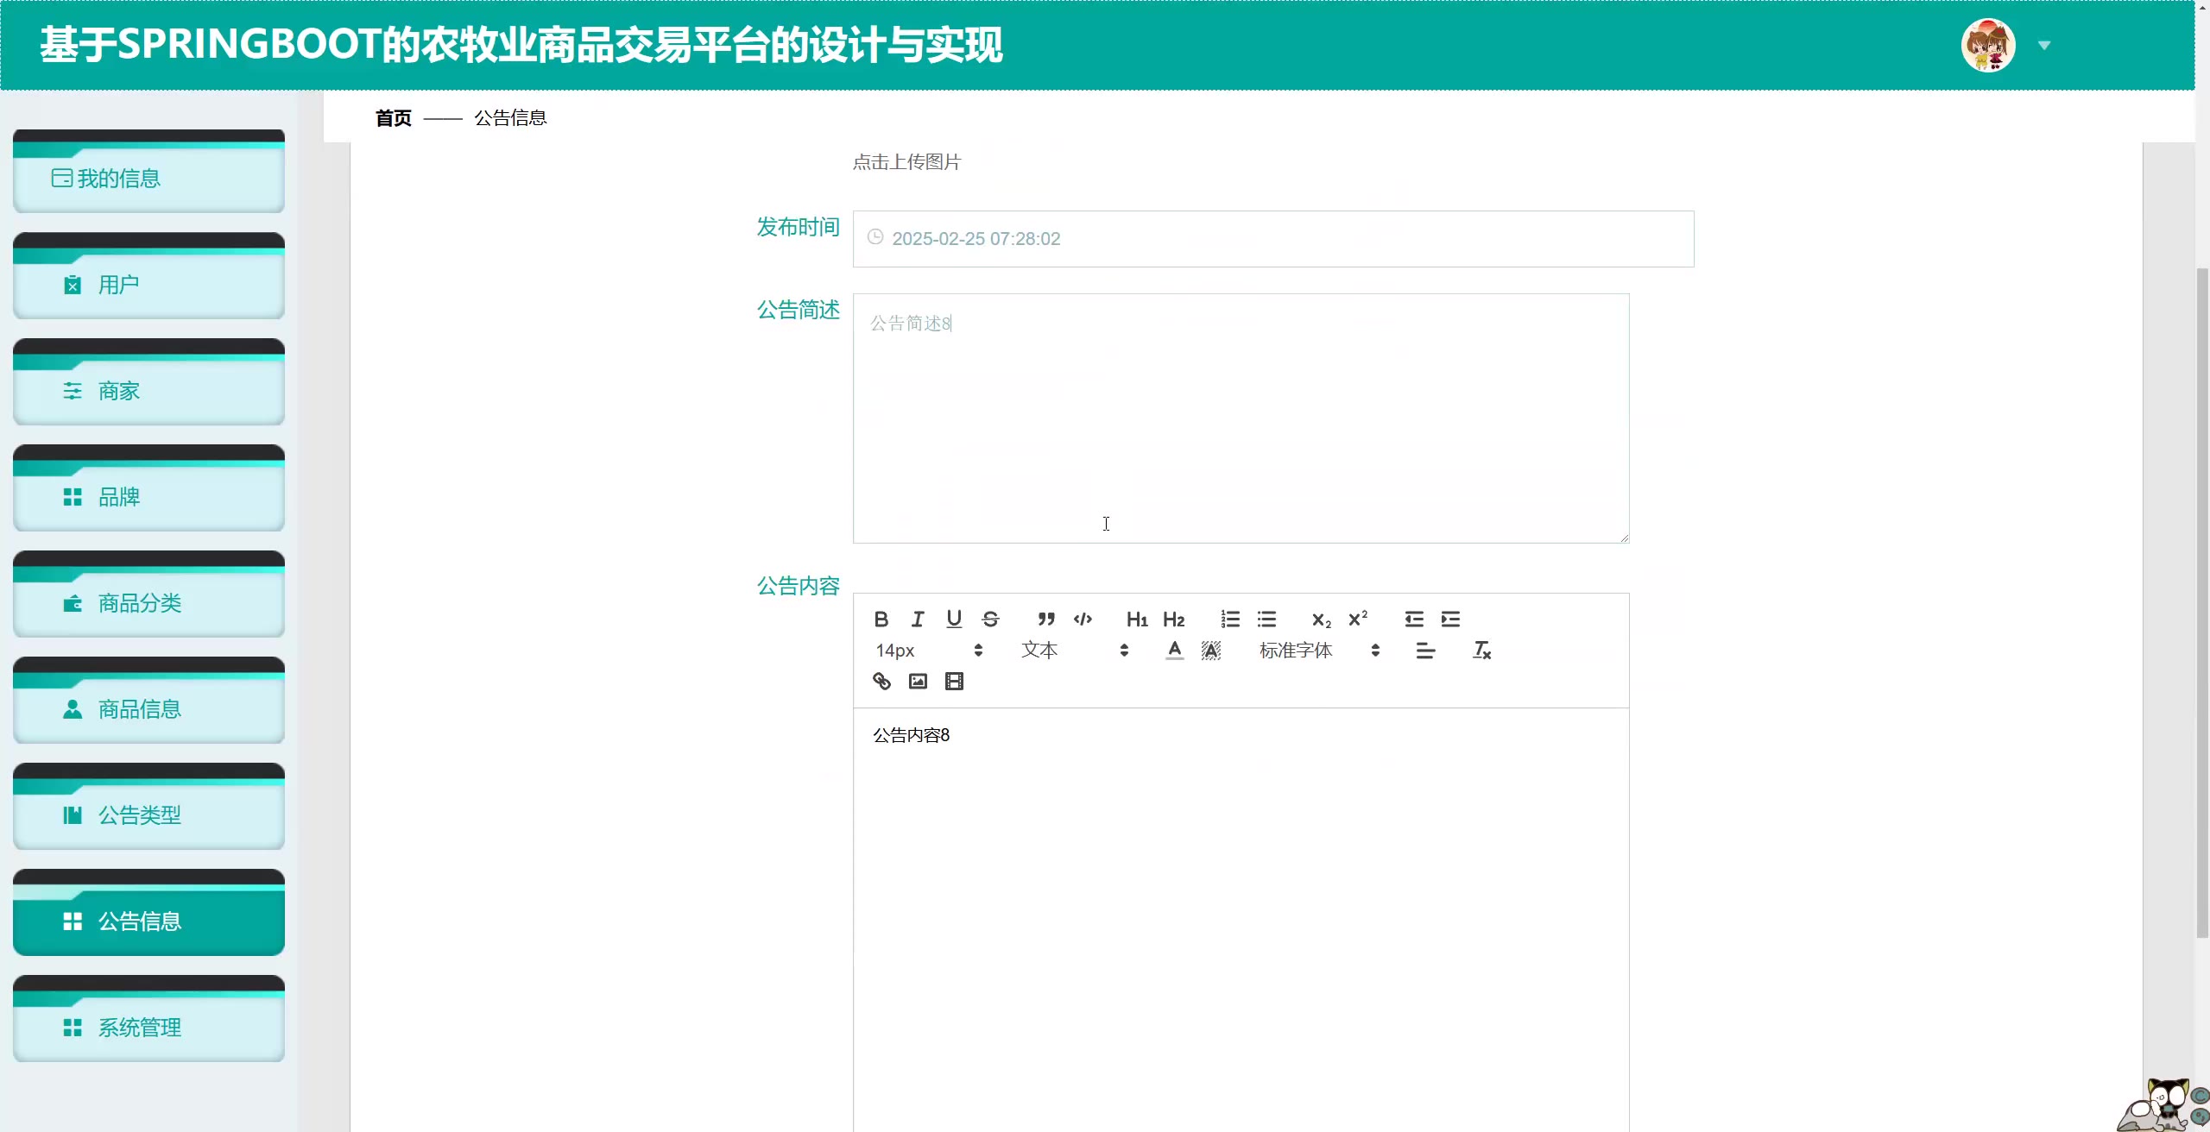Toggle subscript formatting
Screen dimensions: 2210x1132
pyautogui.click(x=1321, y=619)
